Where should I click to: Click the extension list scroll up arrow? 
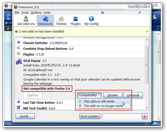pos(147,40)
